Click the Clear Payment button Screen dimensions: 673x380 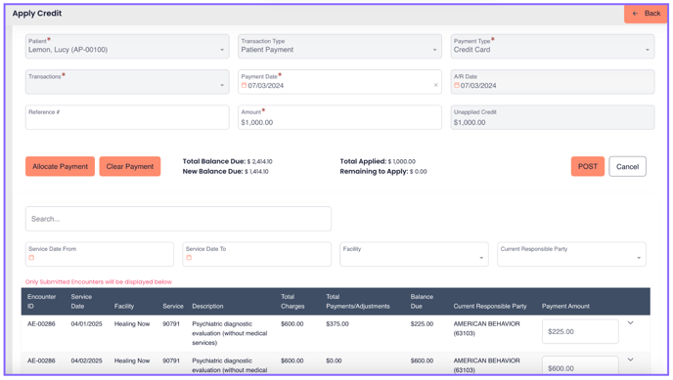tap(130, 166)
